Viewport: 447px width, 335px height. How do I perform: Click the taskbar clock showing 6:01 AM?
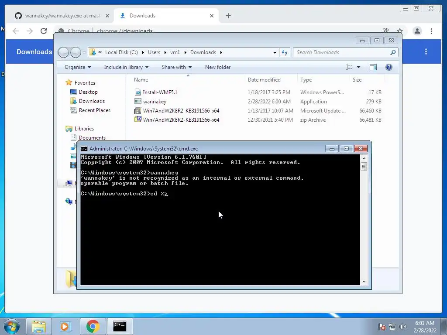[425, 326]
